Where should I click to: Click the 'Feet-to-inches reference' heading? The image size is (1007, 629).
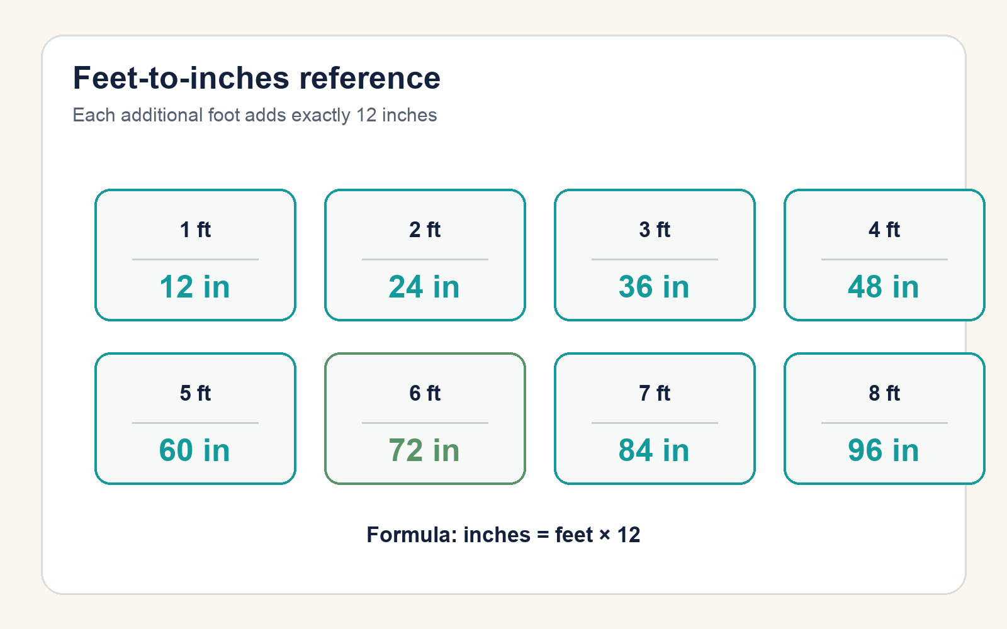257,78
